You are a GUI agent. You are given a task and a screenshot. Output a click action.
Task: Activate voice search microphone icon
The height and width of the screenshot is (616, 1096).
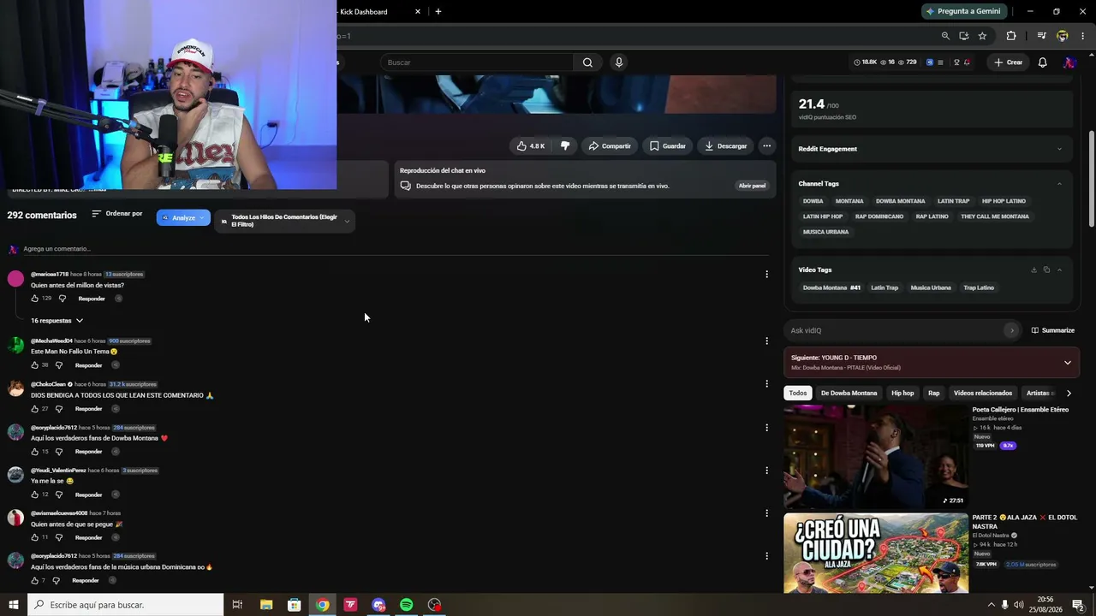coord(618,62)
